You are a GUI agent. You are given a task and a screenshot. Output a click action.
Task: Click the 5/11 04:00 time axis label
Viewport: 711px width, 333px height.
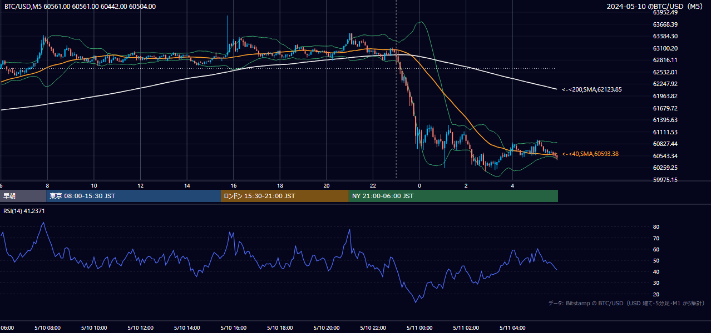coord(512,327)
